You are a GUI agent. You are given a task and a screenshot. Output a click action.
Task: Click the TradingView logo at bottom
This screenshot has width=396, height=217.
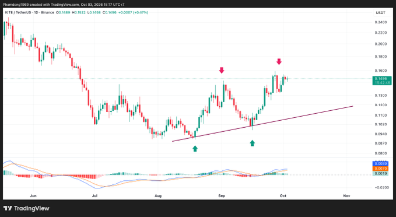coord(26,208)
